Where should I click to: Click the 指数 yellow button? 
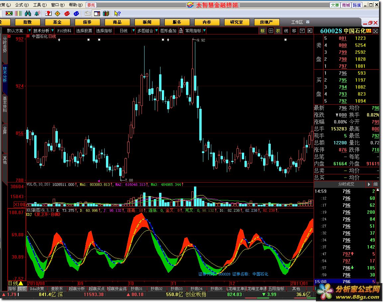click(27, 22)
